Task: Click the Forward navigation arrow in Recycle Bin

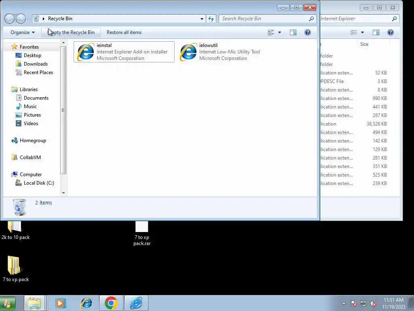Action: point(21,19)
